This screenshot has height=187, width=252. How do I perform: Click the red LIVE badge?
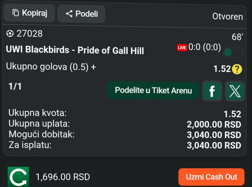click(x=182, y=48)
